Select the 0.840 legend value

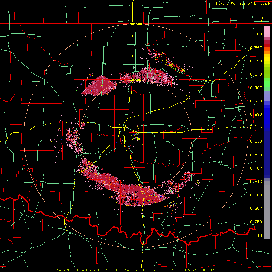(x=256, y=74)
